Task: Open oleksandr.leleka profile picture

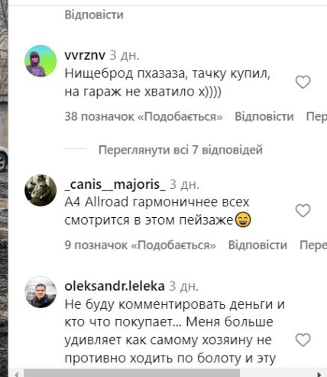Action: coord(40,292)
